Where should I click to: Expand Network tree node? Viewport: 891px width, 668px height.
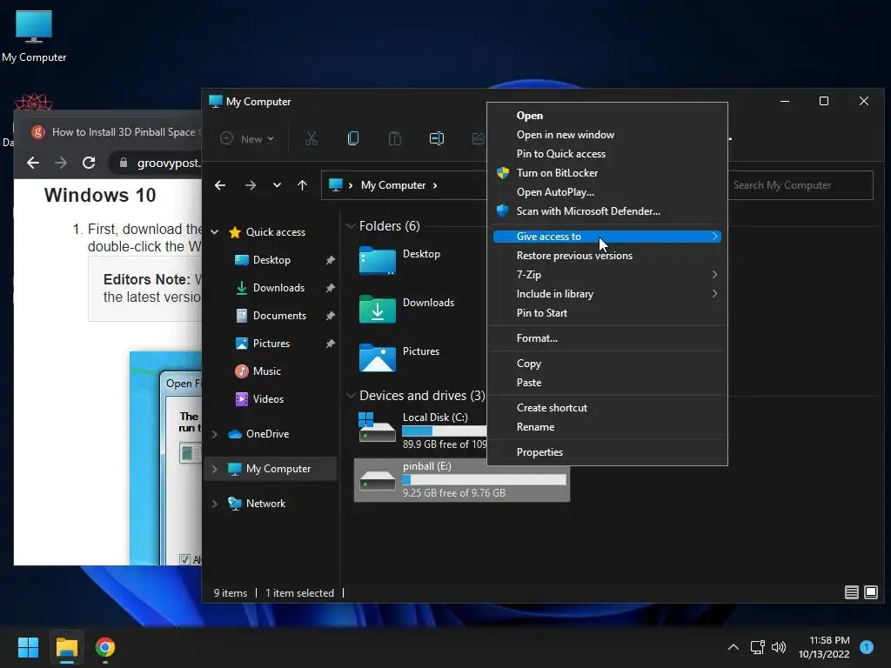pyautogui.click(x=215, y=504)
